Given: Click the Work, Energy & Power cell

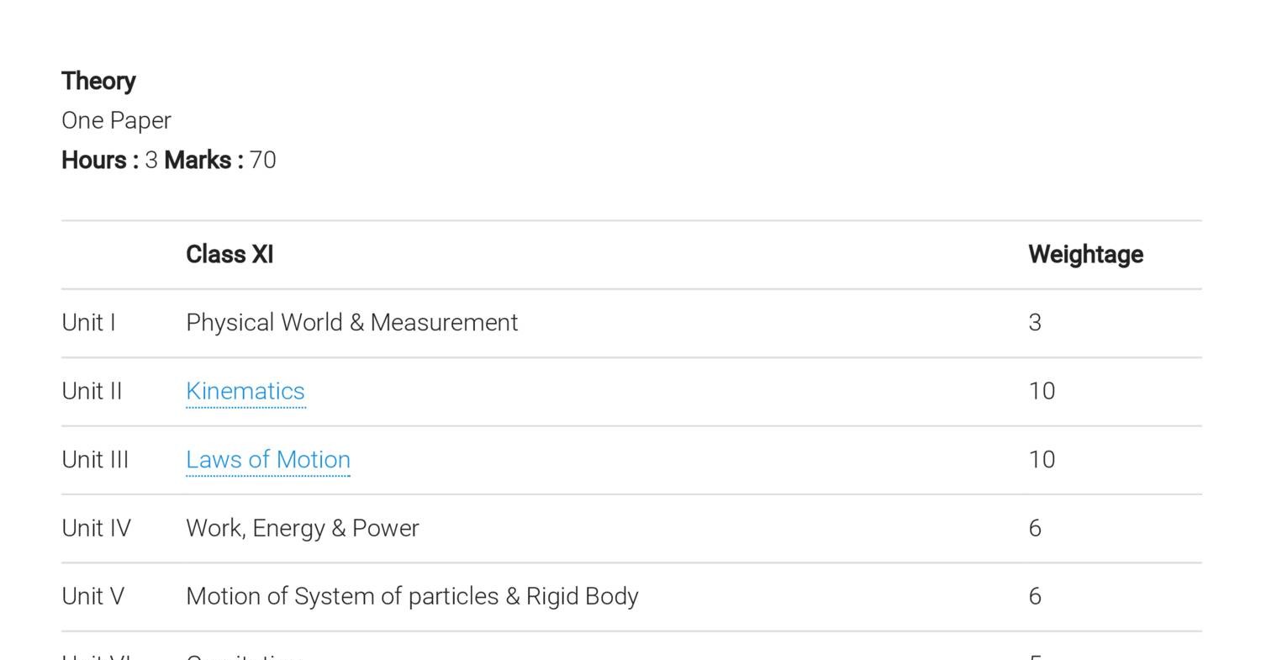Looking at the screenshot, I should click(302, 528).
